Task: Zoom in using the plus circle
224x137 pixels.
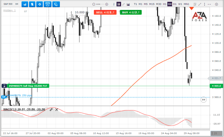Action: (x=107, y=4)
